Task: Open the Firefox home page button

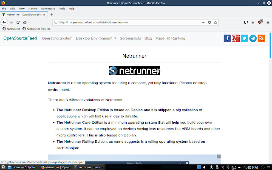Action: (x=25, y=22)
